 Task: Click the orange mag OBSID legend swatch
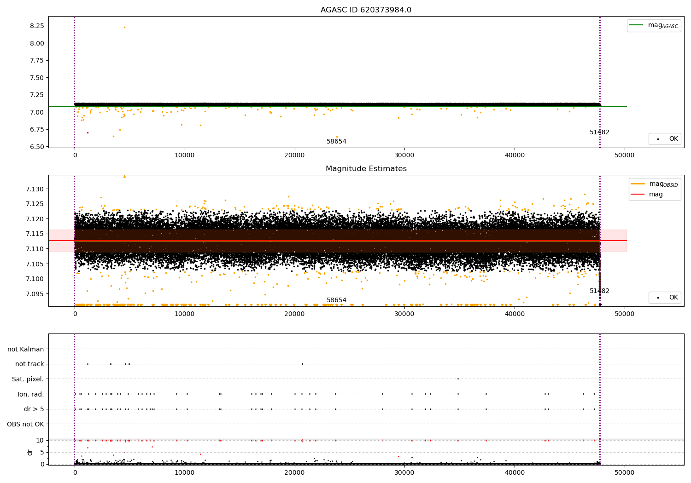pyautogui.click(x=638, y=184)
